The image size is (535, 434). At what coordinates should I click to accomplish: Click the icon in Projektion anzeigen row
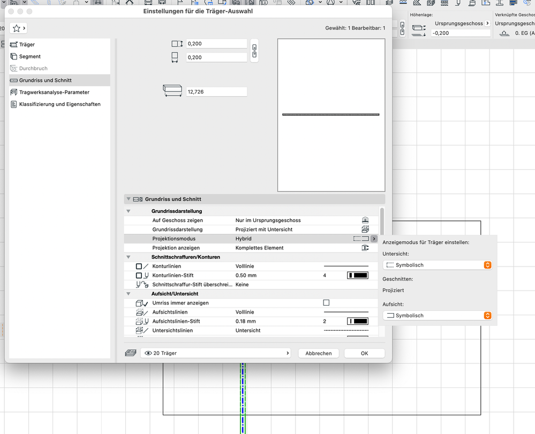pyautogui.click(x=365, y=248)
